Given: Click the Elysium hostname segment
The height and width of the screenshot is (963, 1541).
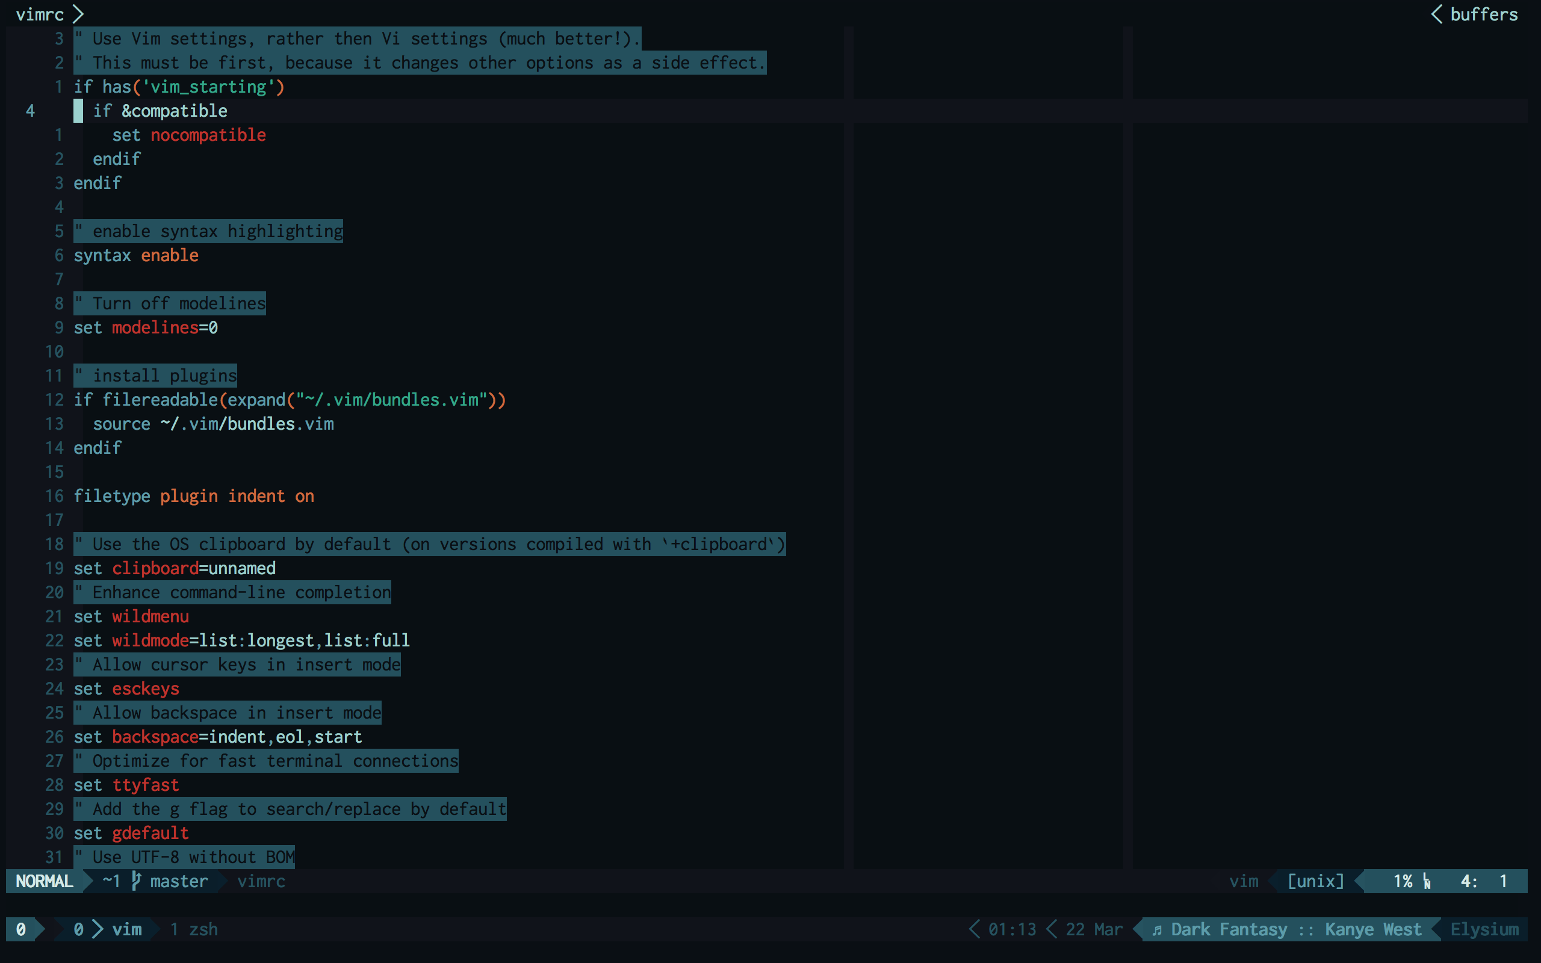Looking at the screenshot, I should [x=1484, y=929].
